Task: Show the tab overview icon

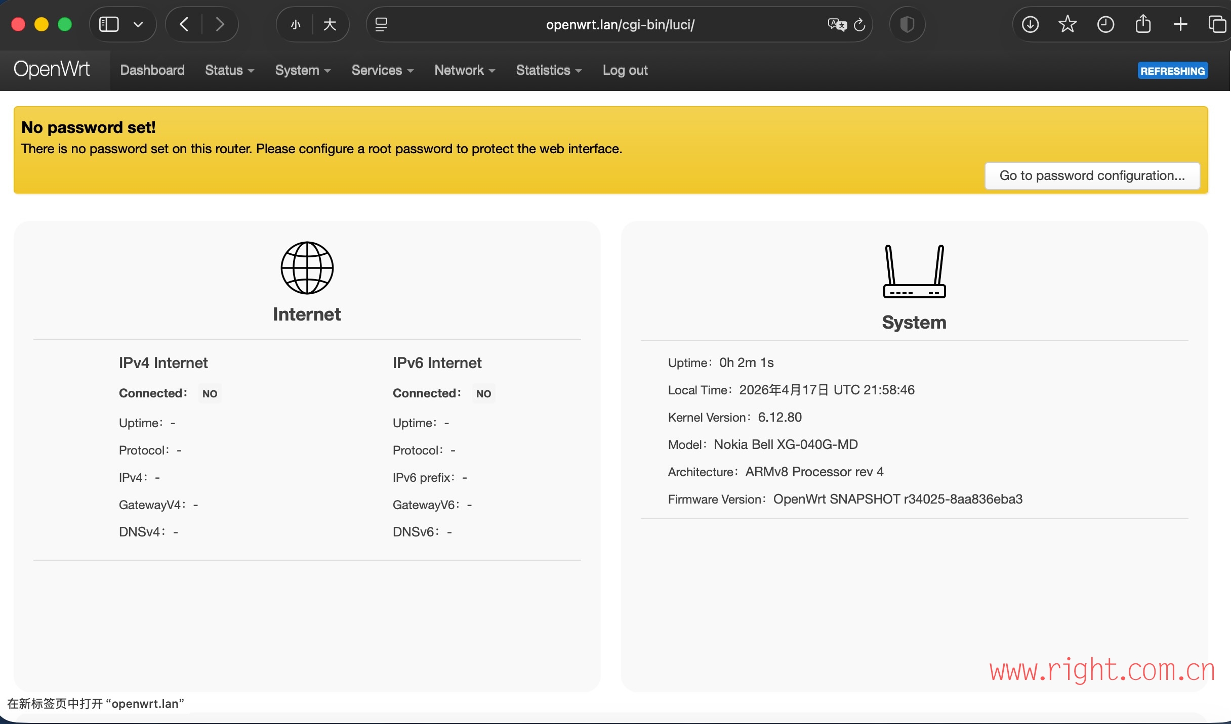Action: 1217,24
